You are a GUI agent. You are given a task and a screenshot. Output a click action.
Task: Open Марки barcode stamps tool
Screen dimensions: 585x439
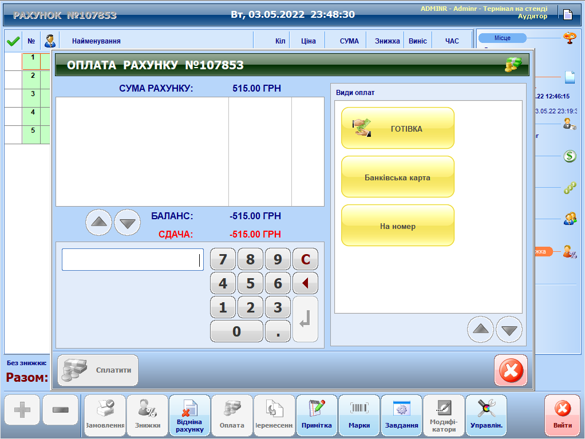359,415
